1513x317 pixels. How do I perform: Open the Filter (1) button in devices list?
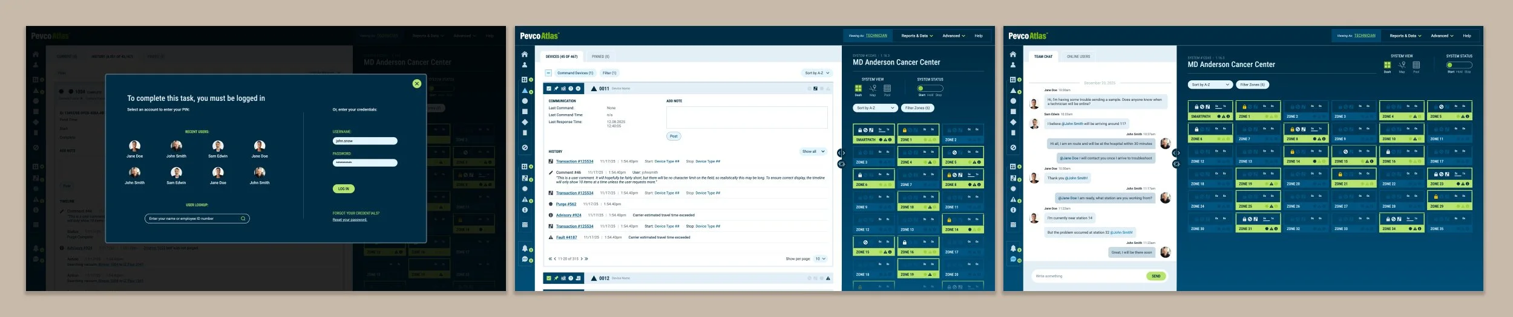(x=609, y=73)
